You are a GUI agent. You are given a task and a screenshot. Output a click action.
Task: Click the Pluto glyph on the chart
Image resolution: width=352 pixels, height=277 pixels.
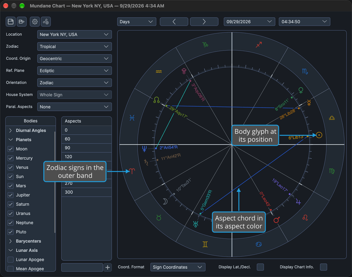tap(184, 71)
